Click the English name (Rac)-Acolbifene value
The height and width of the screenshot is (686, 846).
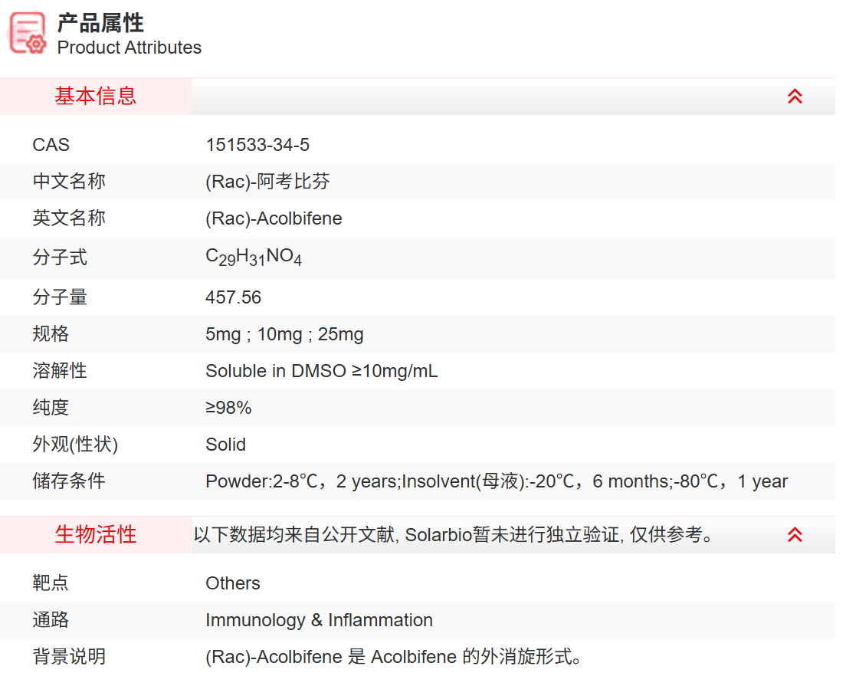pos(274,218)
